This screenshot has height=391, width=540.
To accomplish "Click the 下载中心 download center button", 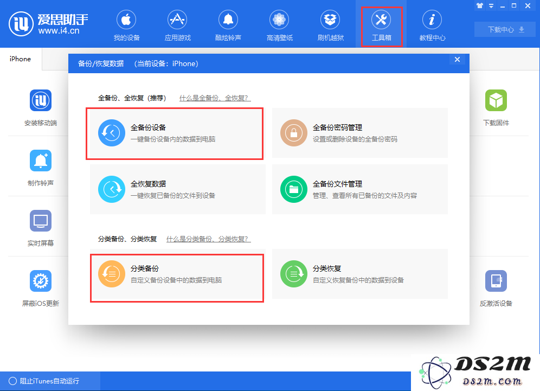I will [505, 30].
